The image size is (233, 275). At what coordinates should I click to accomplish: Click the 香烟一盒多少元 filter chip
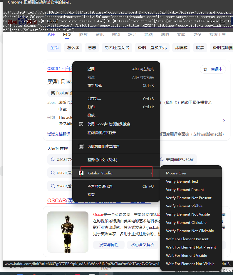click(152, 48)
